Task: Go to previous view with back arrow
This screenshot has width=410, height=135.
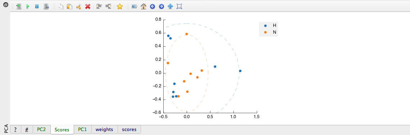Action: tap(152, 6)
